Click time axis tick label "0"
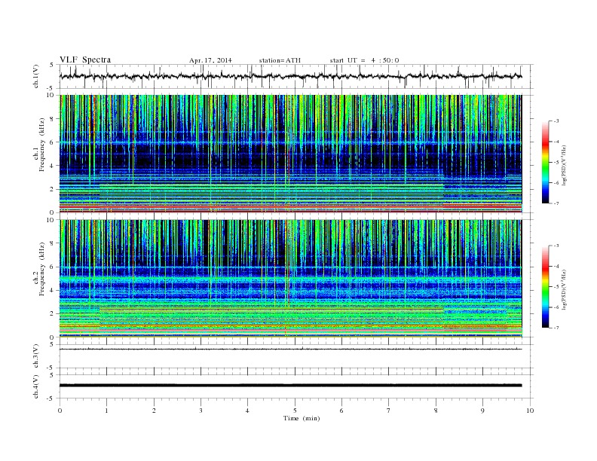This screenshot has width=597, height=461. tap(60, 411)
